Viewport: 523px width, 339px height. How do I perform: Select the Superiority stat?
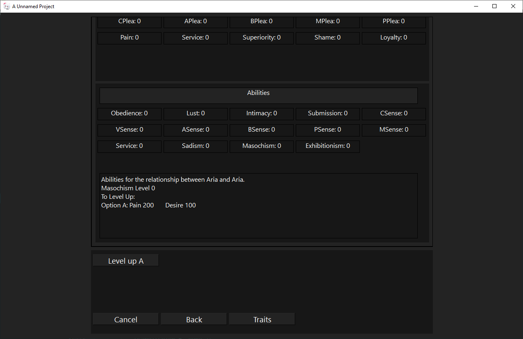tap(261, 38)
